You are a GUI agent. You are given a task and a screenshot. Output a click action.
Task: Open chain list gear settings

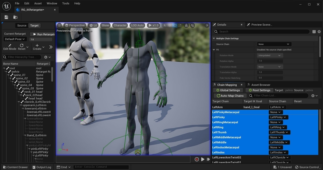[314, 96]
